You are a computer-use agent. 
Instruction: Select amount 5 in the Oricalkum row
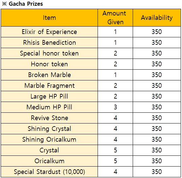(x=115, y=161)
